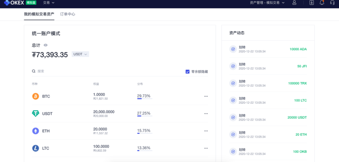Screen dimensions: 339x162
Task: Open more options for BTC row
Action: tap(206, 96)
